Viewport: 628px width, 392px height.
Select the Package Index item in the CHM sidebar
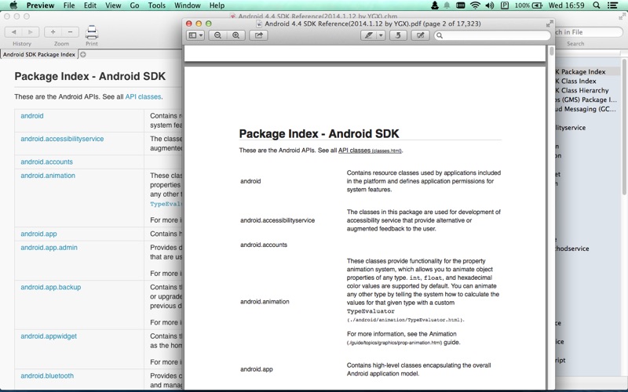click(580, 71)
